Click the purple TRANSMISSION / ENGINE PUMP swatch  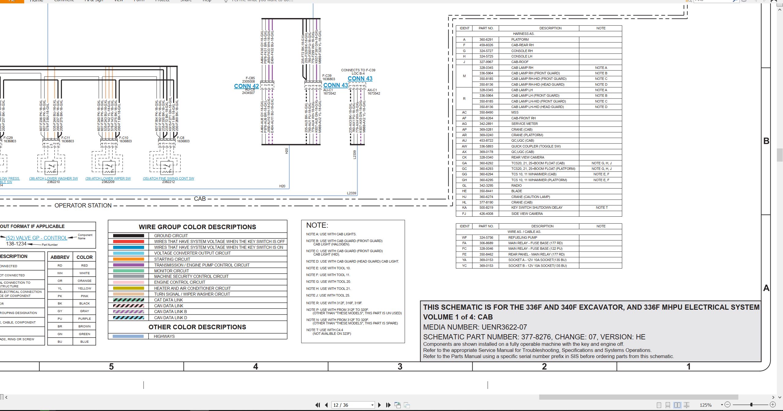[x=128, y=265]
